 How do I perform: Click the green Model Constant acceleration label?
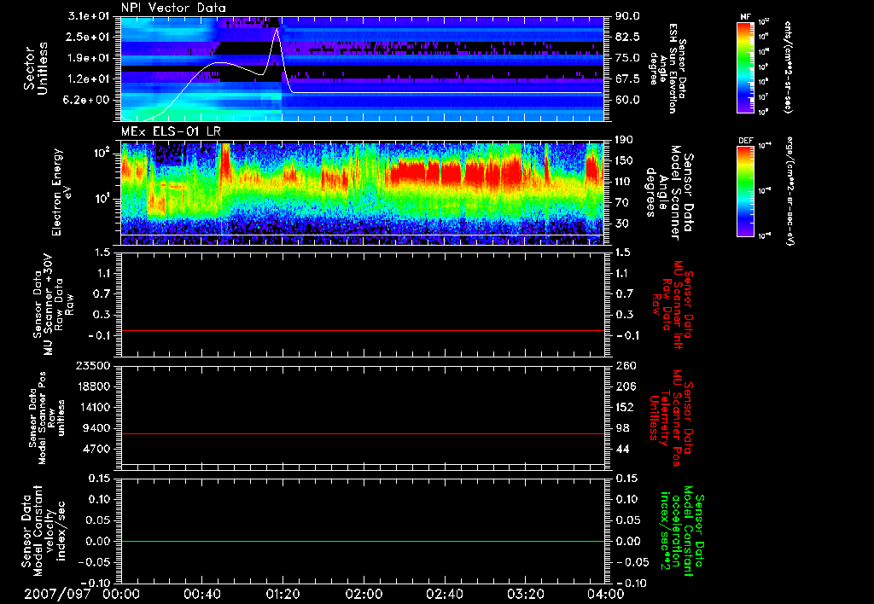683,529
